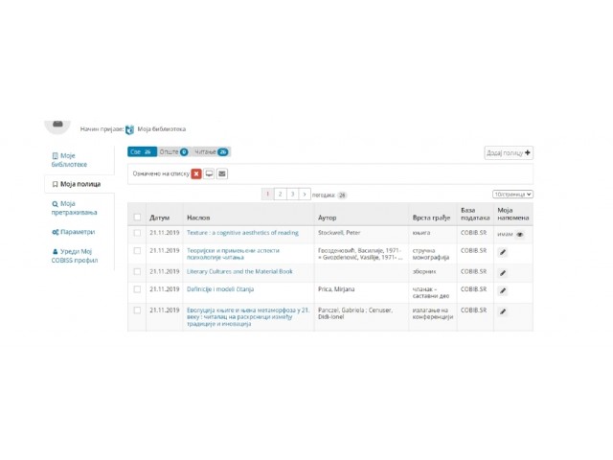Click the user avatar icon

coord(57,126)
